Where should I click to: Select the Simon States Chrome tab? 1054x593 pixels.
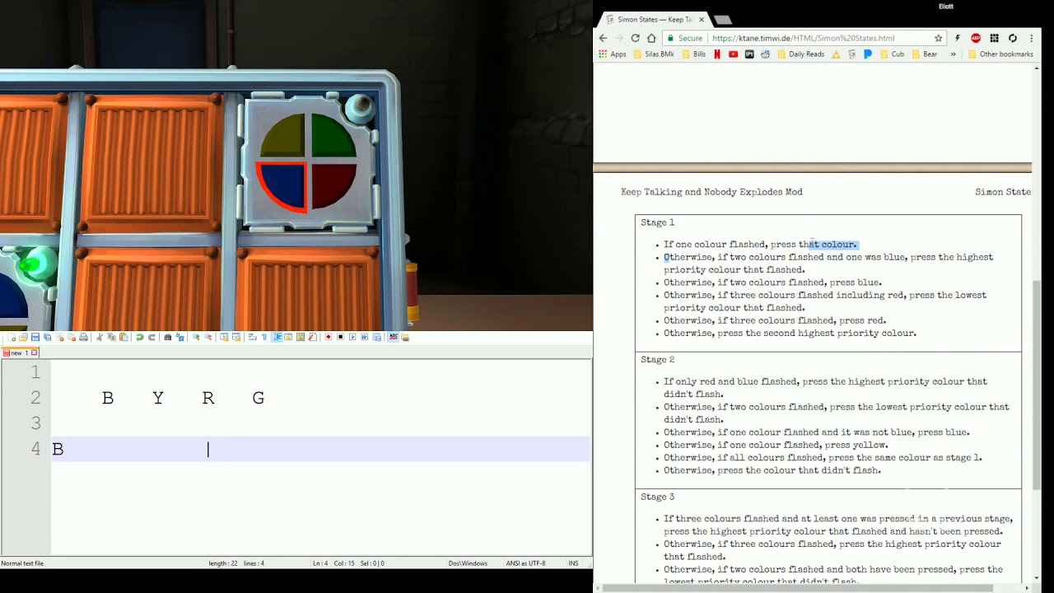click(654, 19)
